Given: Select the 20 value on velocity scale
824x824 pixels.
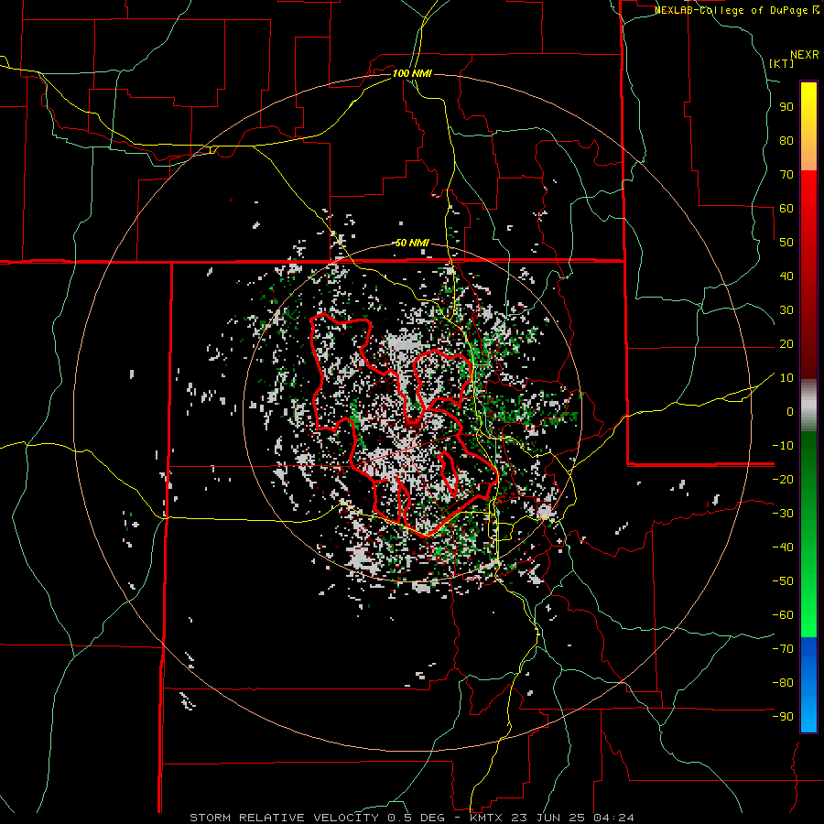Looking at the screenshot, I should [x=786, y=344].
